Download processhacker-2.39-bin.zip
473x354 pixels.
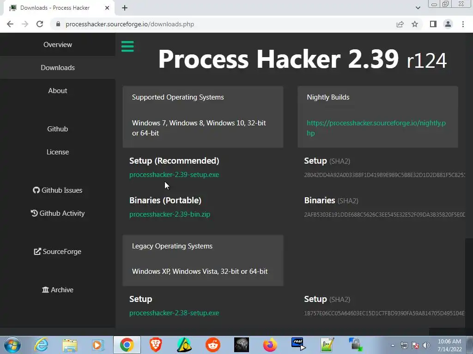170,214
